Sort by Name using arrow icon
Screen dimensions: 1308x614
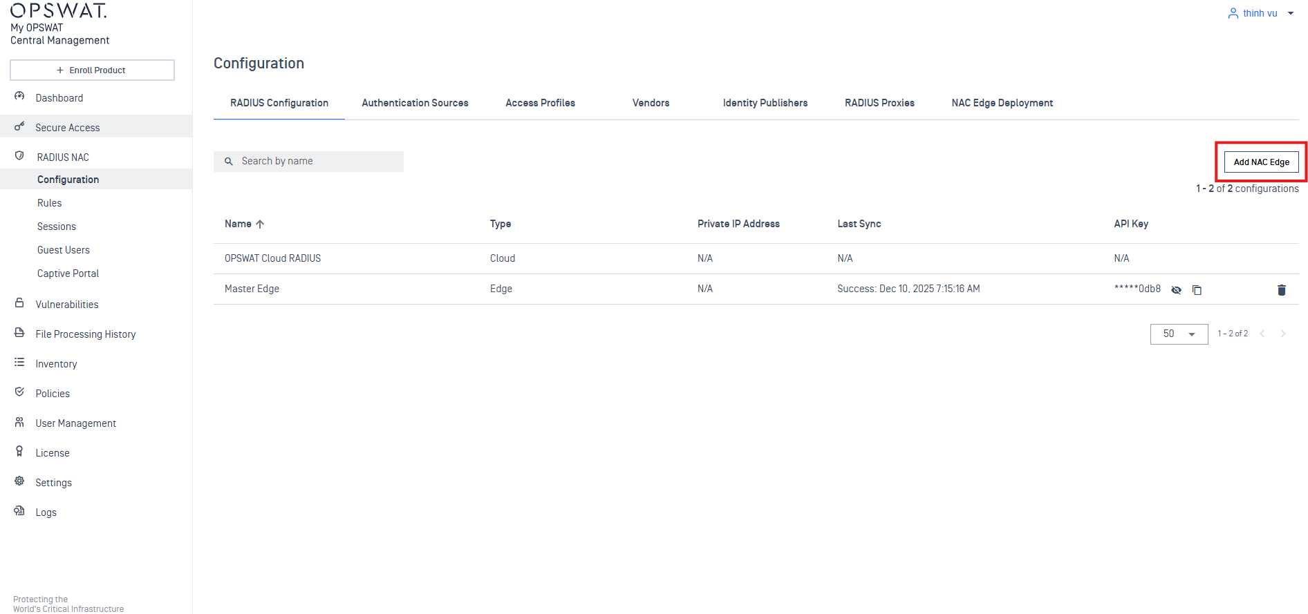pos(260,224)
